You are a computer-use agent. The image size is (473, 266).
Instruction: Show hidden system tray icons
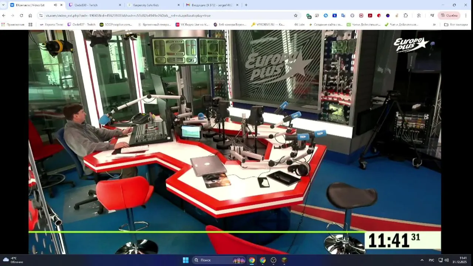422,260
